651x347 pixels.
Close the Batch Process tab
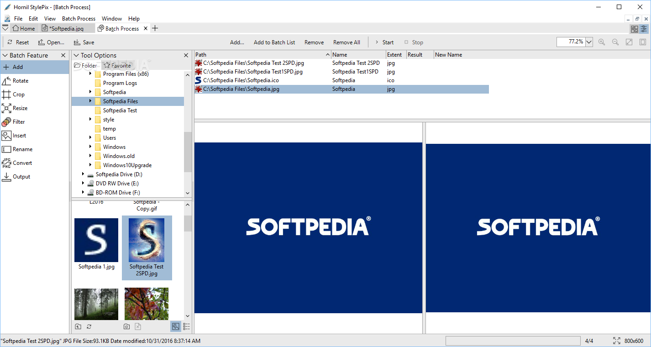click(x=146, y=28)
